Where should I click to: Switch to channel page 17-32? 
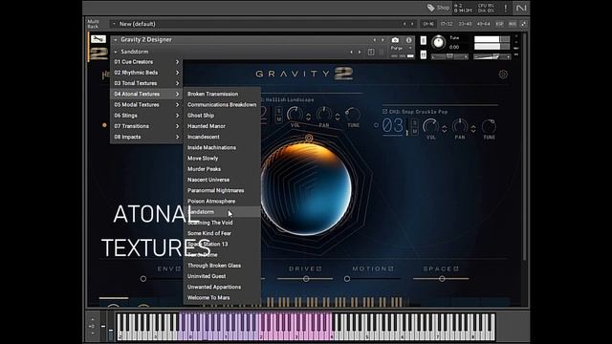(x=447, y=24)
